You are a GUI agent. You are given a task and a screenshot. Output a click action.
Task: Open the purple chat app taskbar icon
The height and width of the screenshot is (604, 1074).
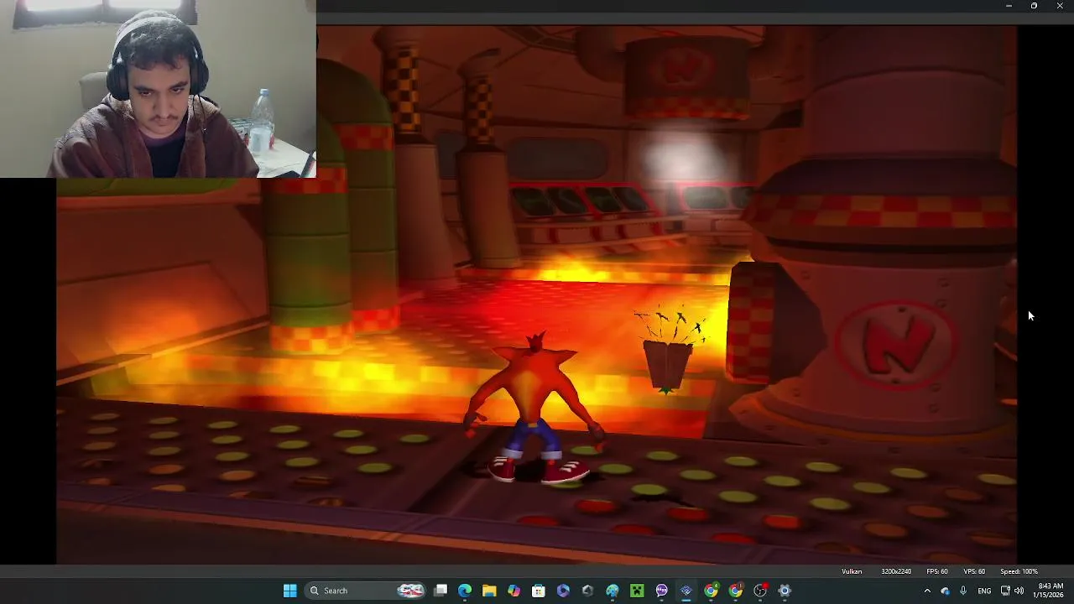662,591
